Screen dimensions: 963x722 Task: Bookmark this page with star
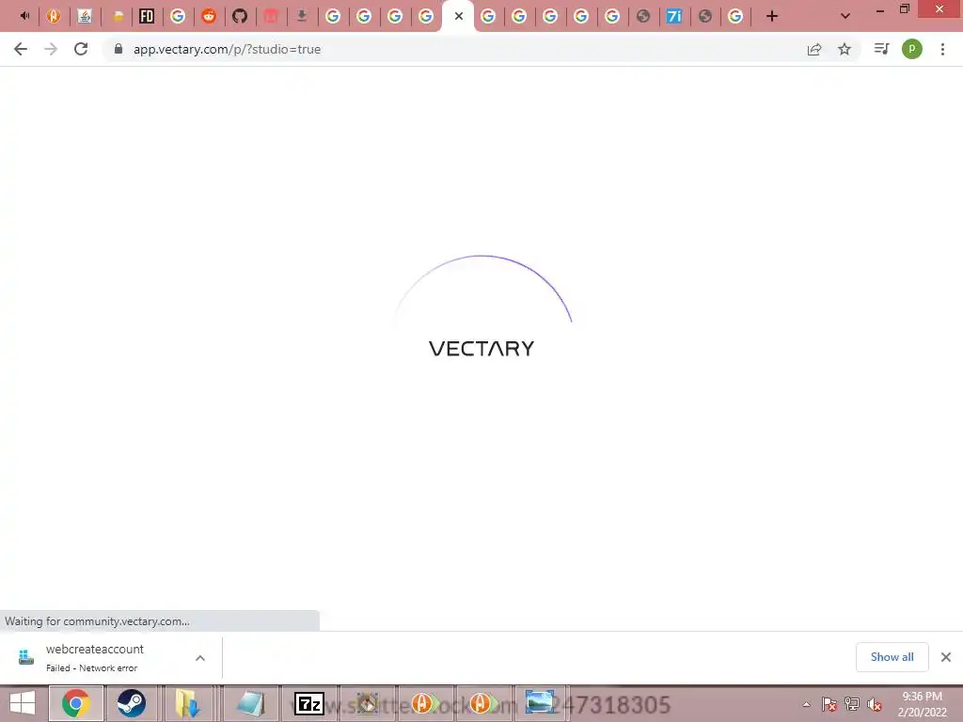(x=845, y=49)
